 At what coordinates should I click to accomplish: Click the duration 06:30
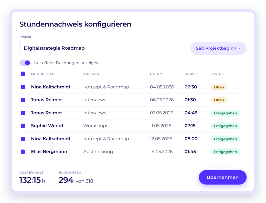[191, 87]
